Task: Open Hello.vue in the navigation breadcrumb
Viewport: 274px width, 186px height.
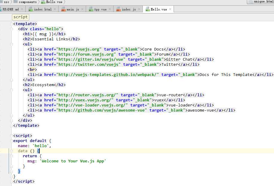Action: point(54,2)
